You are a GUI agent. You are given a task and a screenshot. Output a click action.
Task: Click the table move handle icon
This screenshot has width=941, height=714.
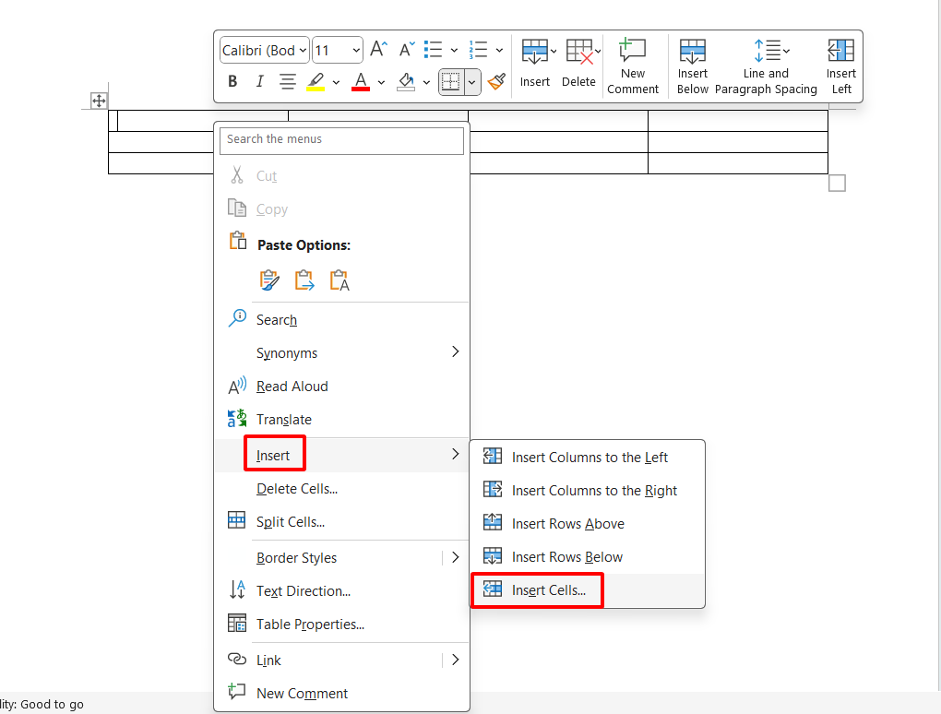[99, 101]
